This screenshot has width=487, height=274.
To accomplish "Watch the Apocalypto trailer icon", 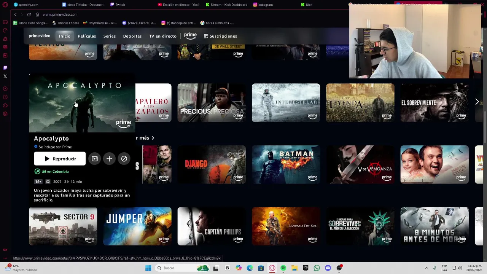I will 95,159.
